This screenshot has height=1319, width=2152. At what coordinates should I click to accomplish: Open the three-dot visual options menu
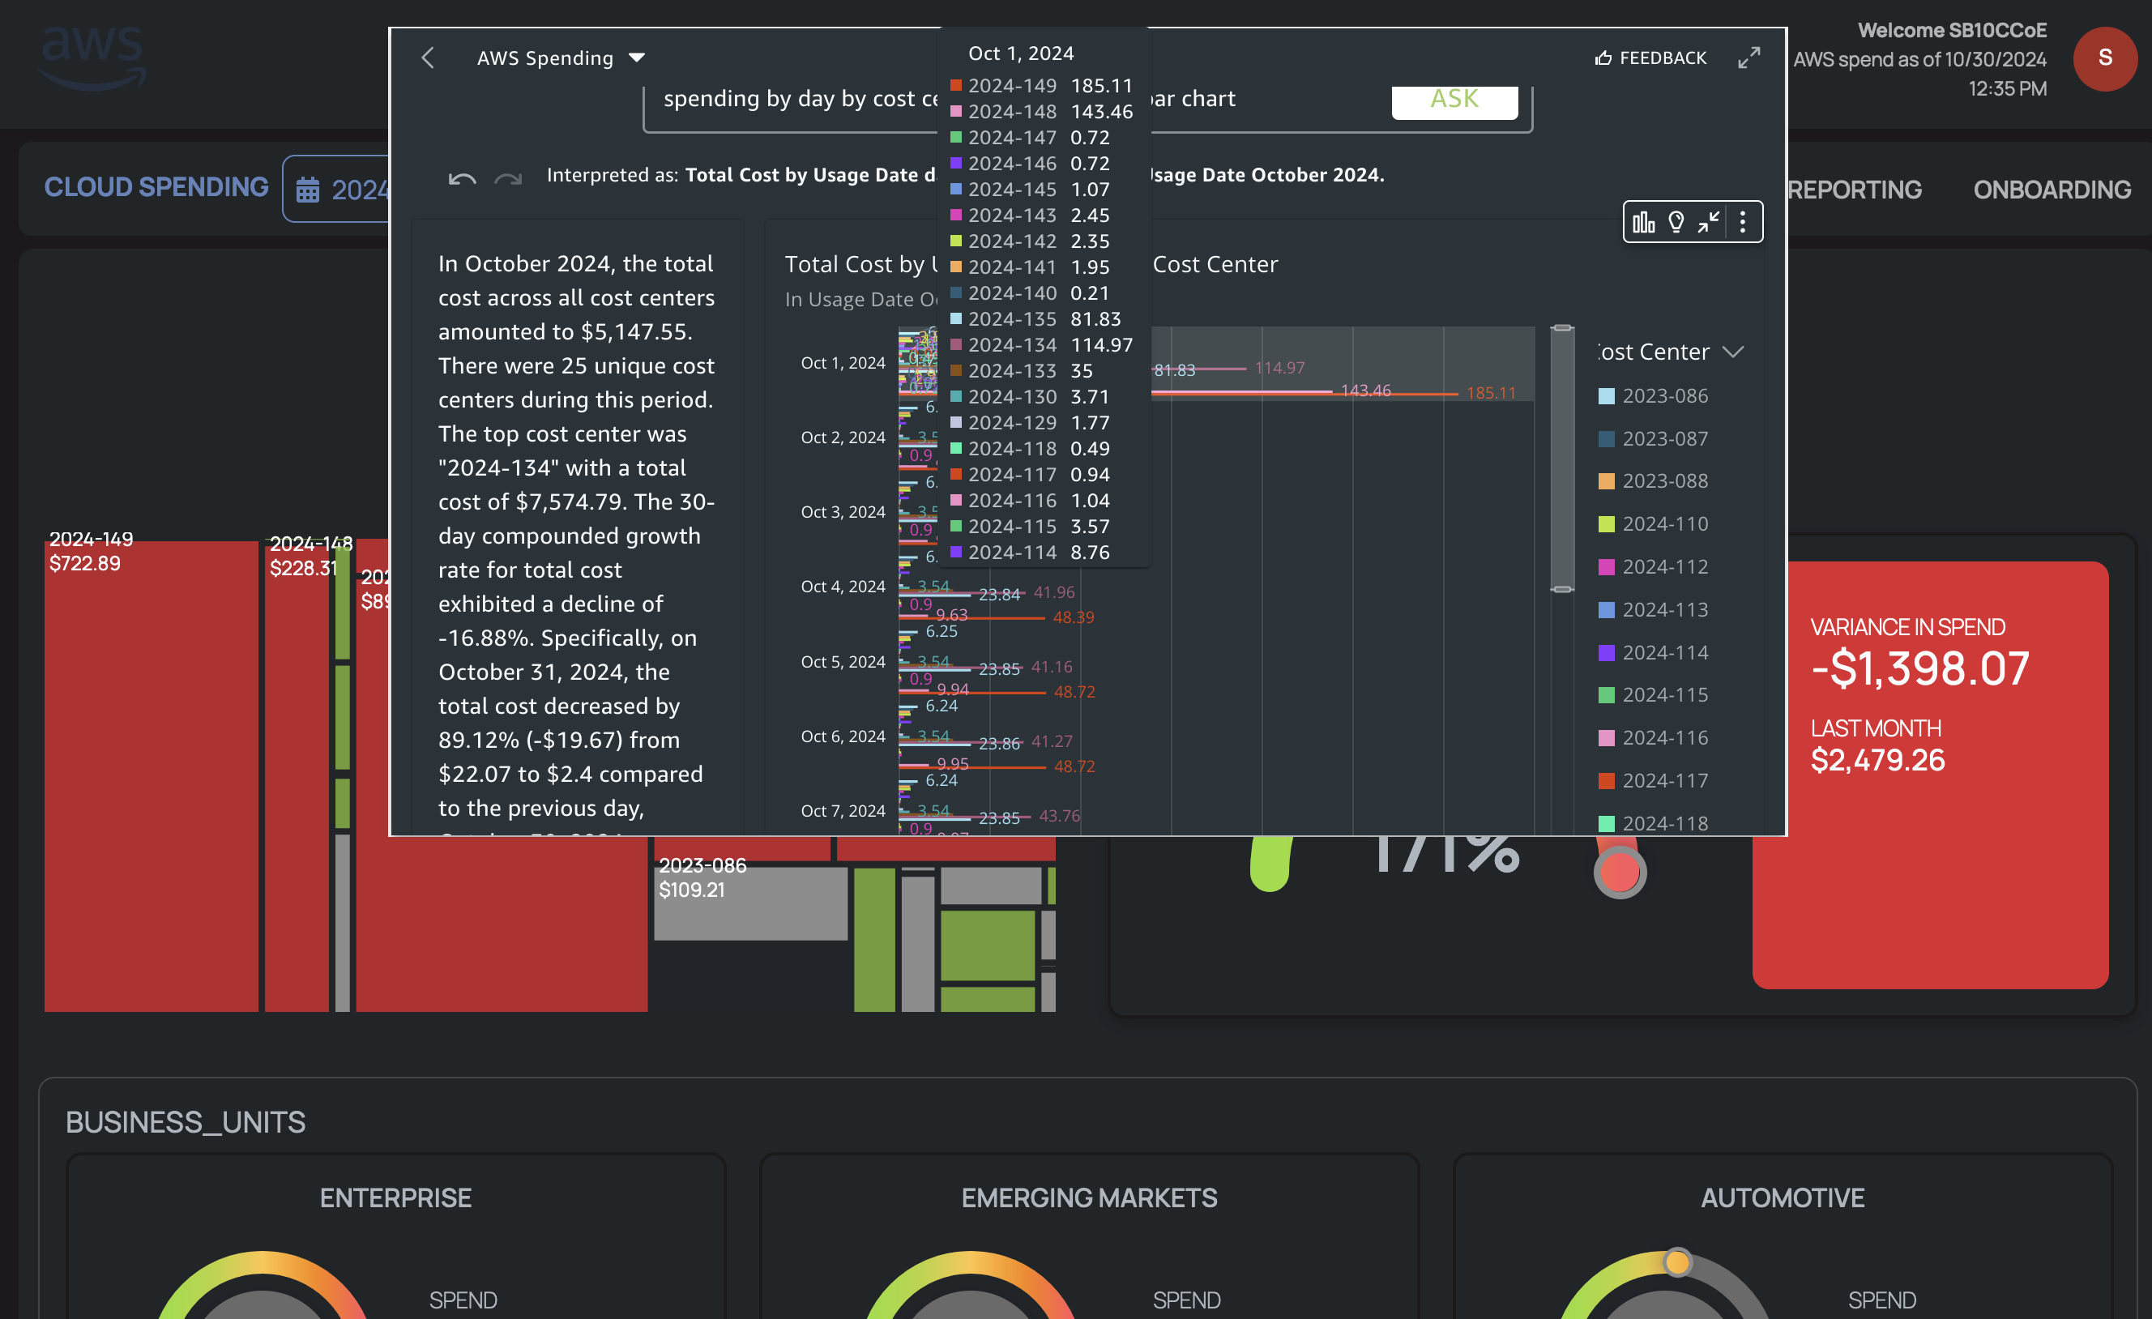pos(1742,222)
